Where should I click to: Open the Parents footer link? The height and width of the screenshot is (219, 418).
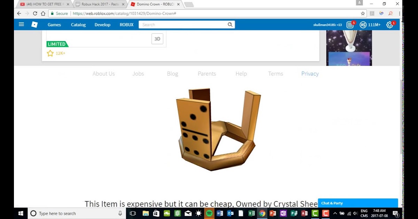click(x=207, y=74)
